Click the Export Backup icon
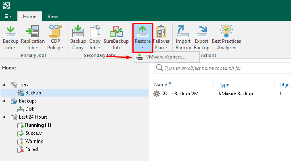 [201, 31]
